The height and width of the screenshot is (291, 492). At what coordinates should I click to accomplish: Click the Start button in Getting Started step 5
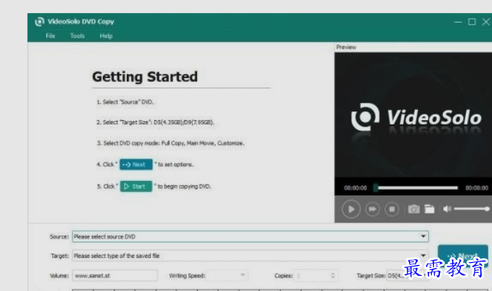coord(136,186)
